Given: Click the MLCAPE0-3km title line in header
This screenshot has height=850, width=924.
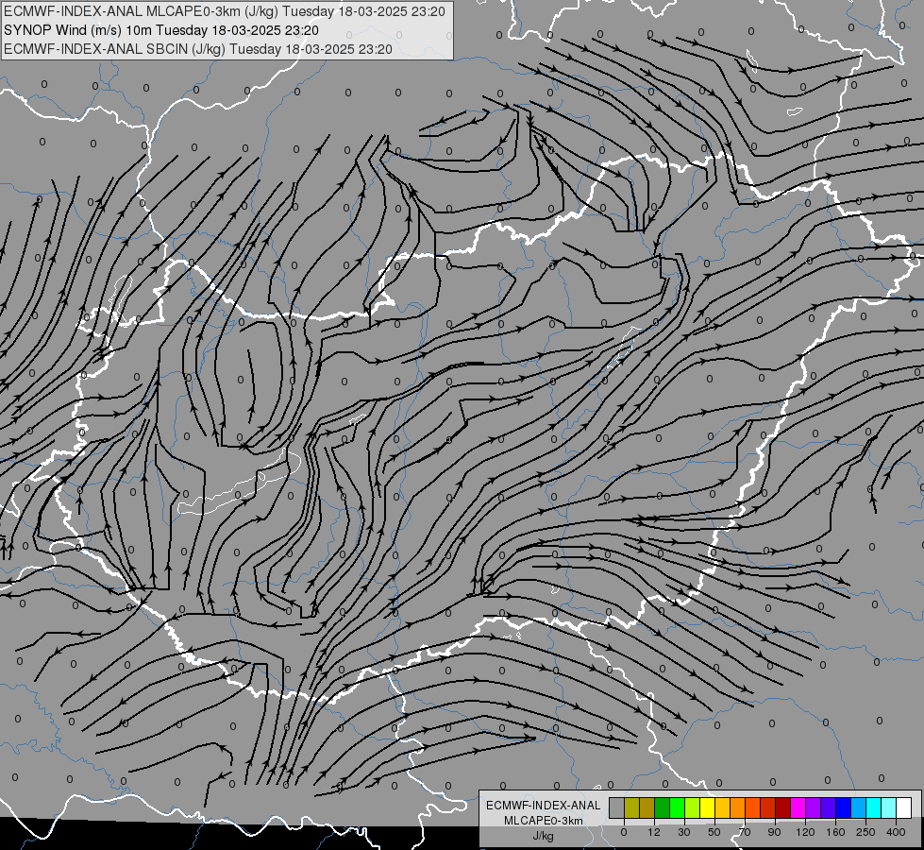Looking at the screenshot, I should [225, 11].
